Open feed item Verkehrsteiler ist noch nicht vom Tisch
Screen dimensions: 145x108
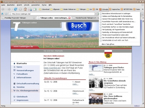coord(119,40)
